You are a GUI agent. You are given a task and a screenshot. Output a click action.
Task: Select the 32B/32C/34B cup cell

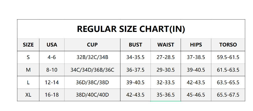tap(92, 57)
